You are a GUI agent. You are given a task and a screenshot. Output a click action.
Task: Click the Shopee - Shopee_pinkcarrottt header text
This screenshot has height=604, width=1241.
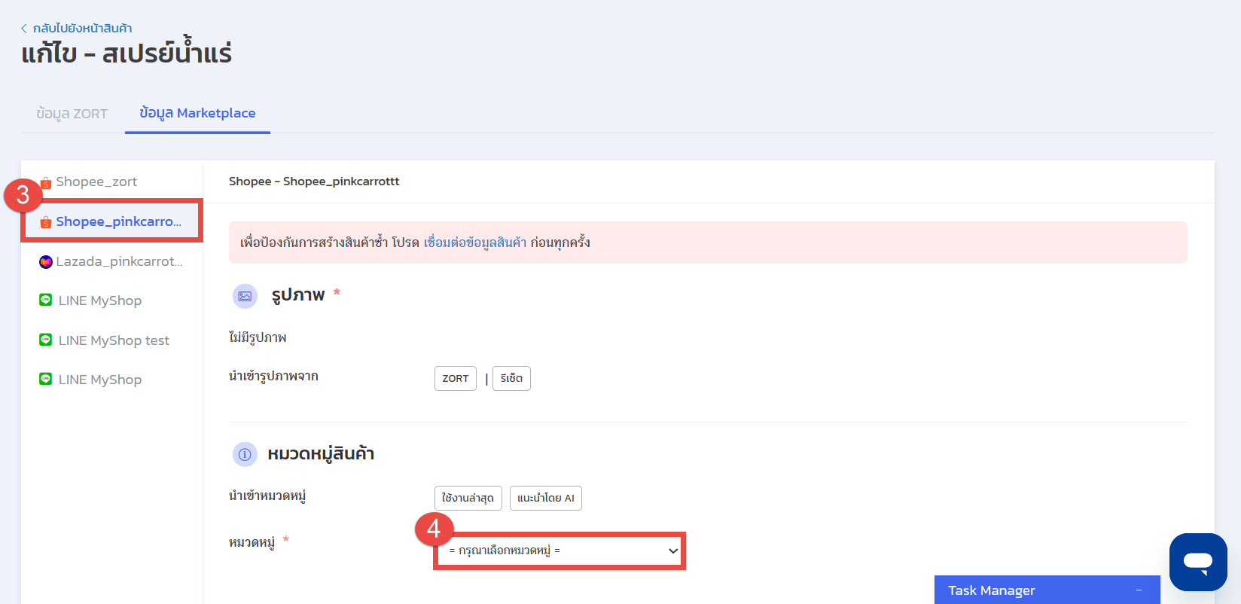tap(314, 182)
